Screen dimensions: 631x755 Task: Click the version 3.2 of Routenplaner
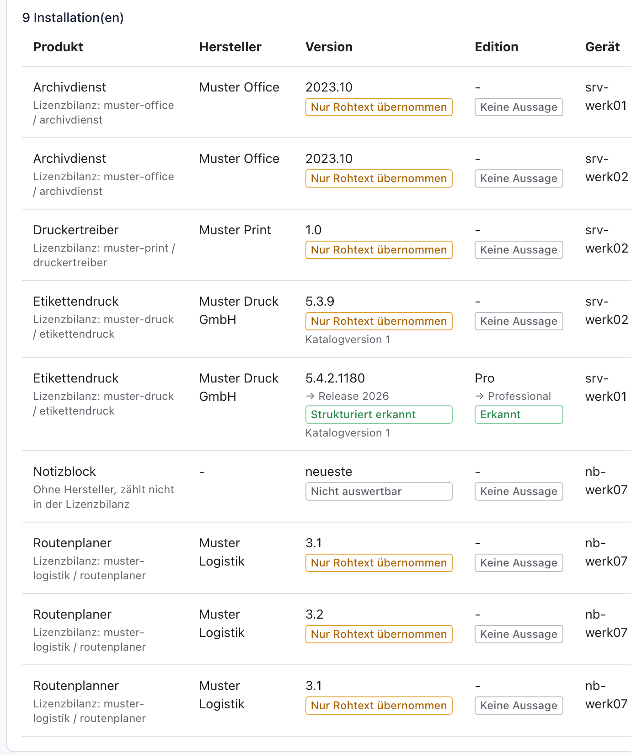(314, 614)
